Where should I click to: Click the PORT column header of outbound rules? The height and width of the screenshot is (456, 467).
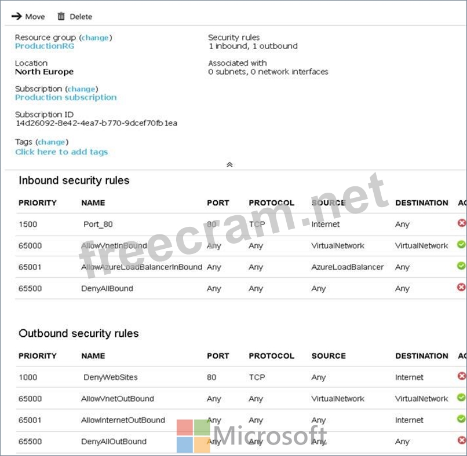pyautogui.click(x=218, y=356)
